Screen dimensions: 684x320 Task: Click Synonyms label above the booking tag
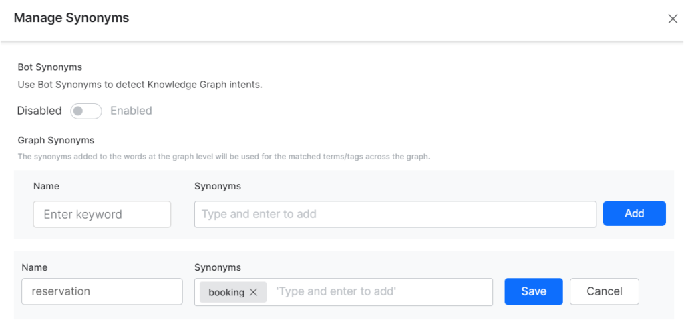(x=217, y=267)
